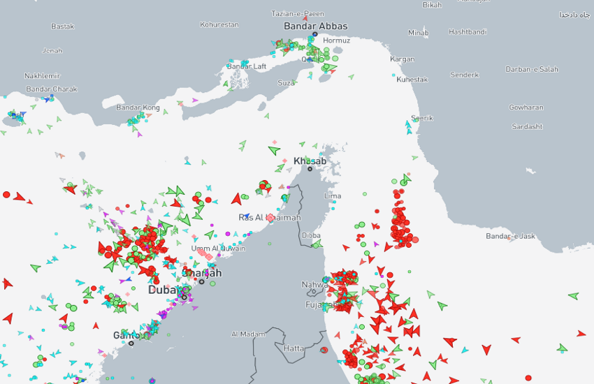The height and width of the screenshot is (384, 594).
Task: Select the Khasab place name
Action: click(x=310, y=161)
